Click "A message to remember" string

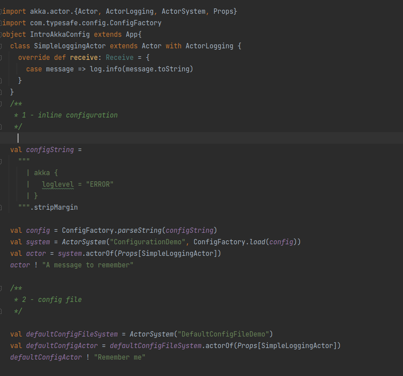point(88,265)
